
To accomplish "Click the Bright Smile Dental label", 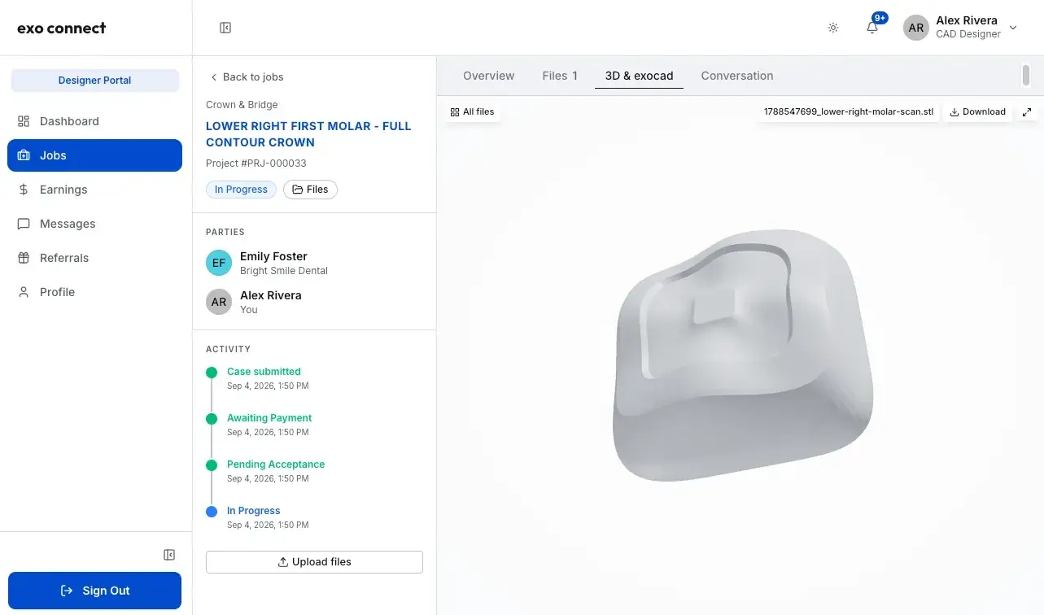I will [x=284, y=271].
